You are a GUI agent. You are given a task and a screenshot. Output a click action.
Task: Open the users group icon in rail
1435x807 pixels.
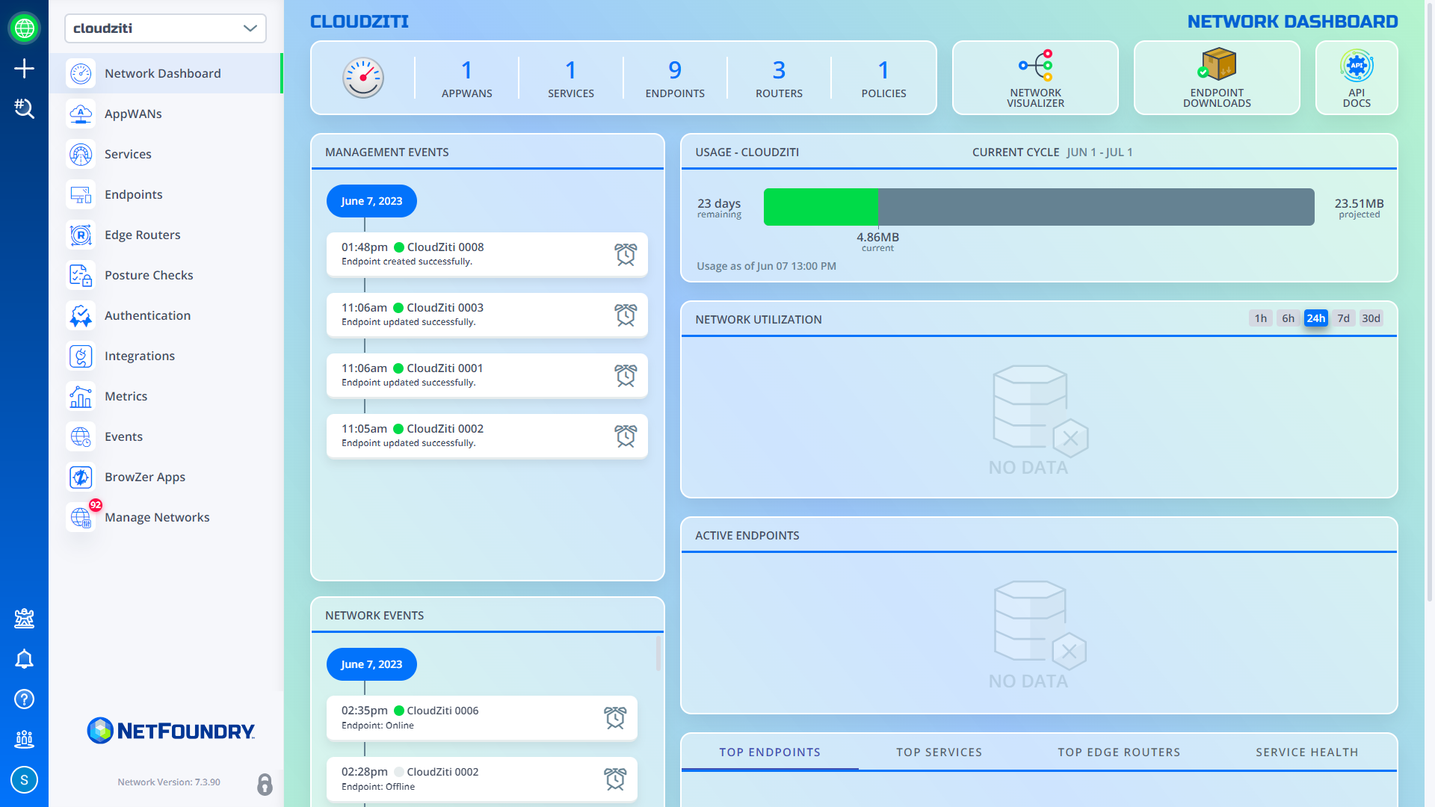click(24, 739)
